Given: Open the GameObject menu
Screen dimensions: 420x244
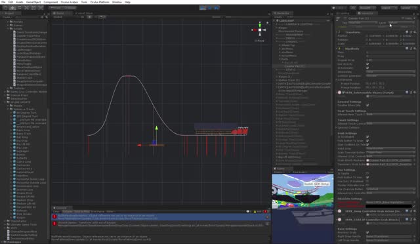Looking at the screenshot, I should [33, 2].
